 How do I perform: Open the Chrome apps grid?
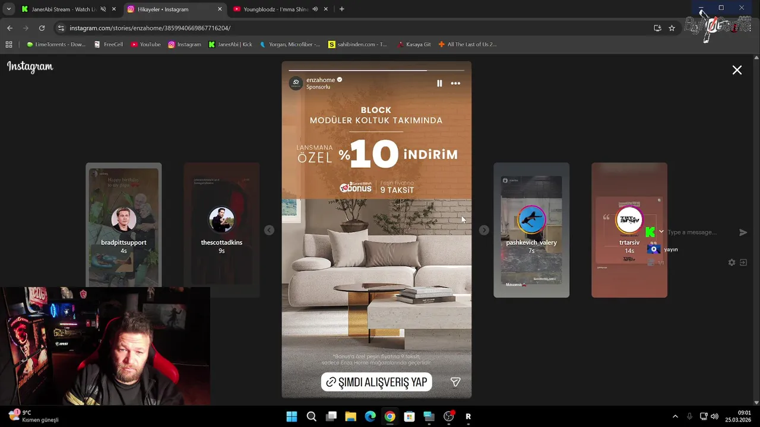coord(9,44)
